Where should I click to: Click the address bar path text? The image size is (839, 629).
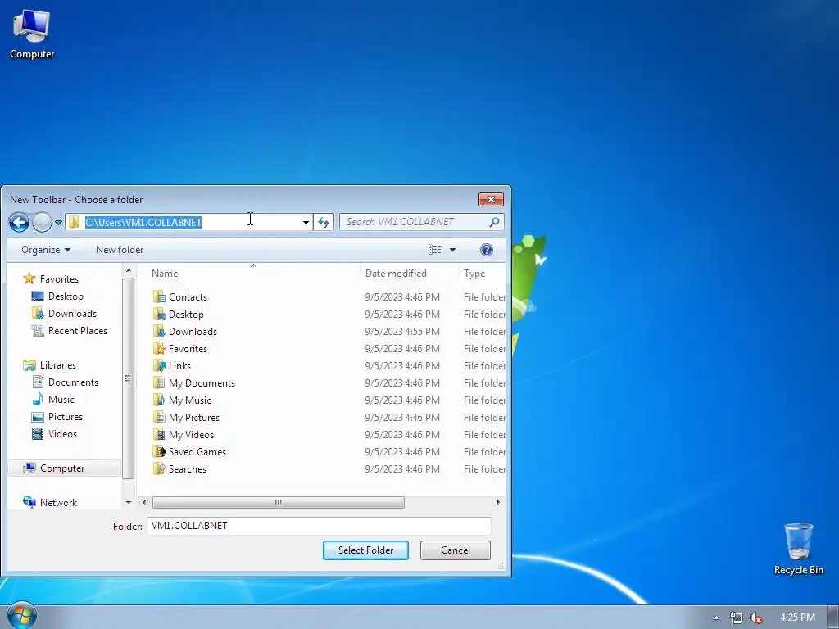(x=143, y=222)
